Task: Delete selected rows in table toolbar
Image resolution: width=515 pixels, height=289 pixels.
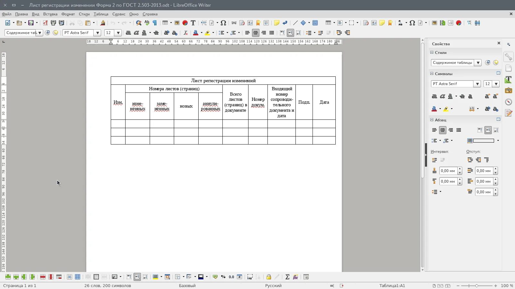Action: tap(43, 277)
